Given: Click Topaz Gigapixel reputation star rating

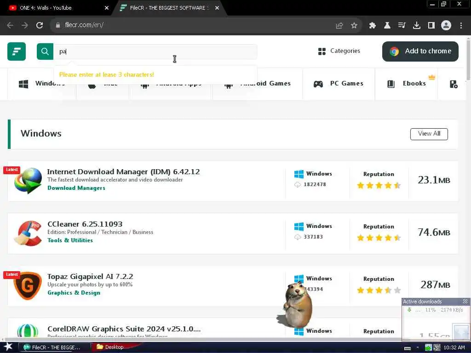Looking at the screenshot, I should 379,290.
